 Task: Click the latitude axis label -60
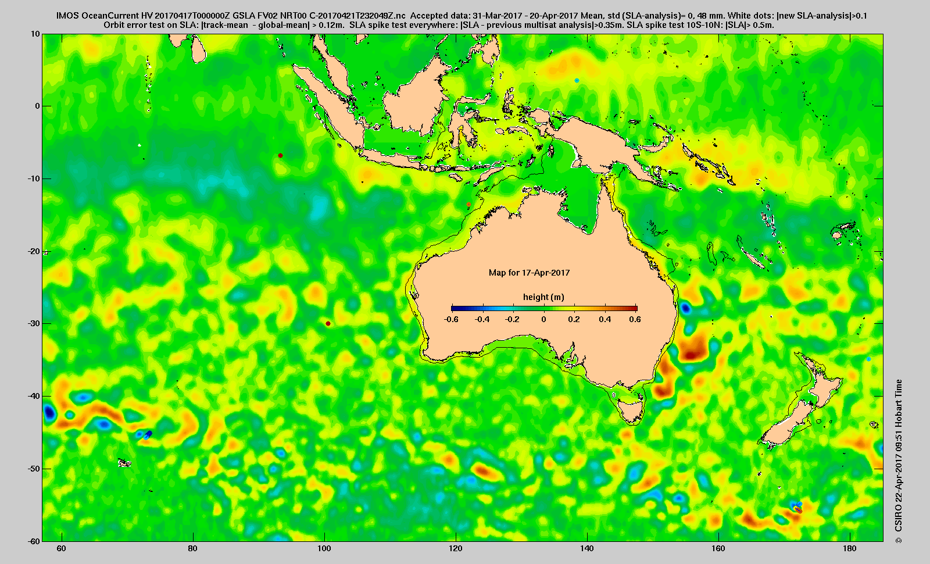34,541
